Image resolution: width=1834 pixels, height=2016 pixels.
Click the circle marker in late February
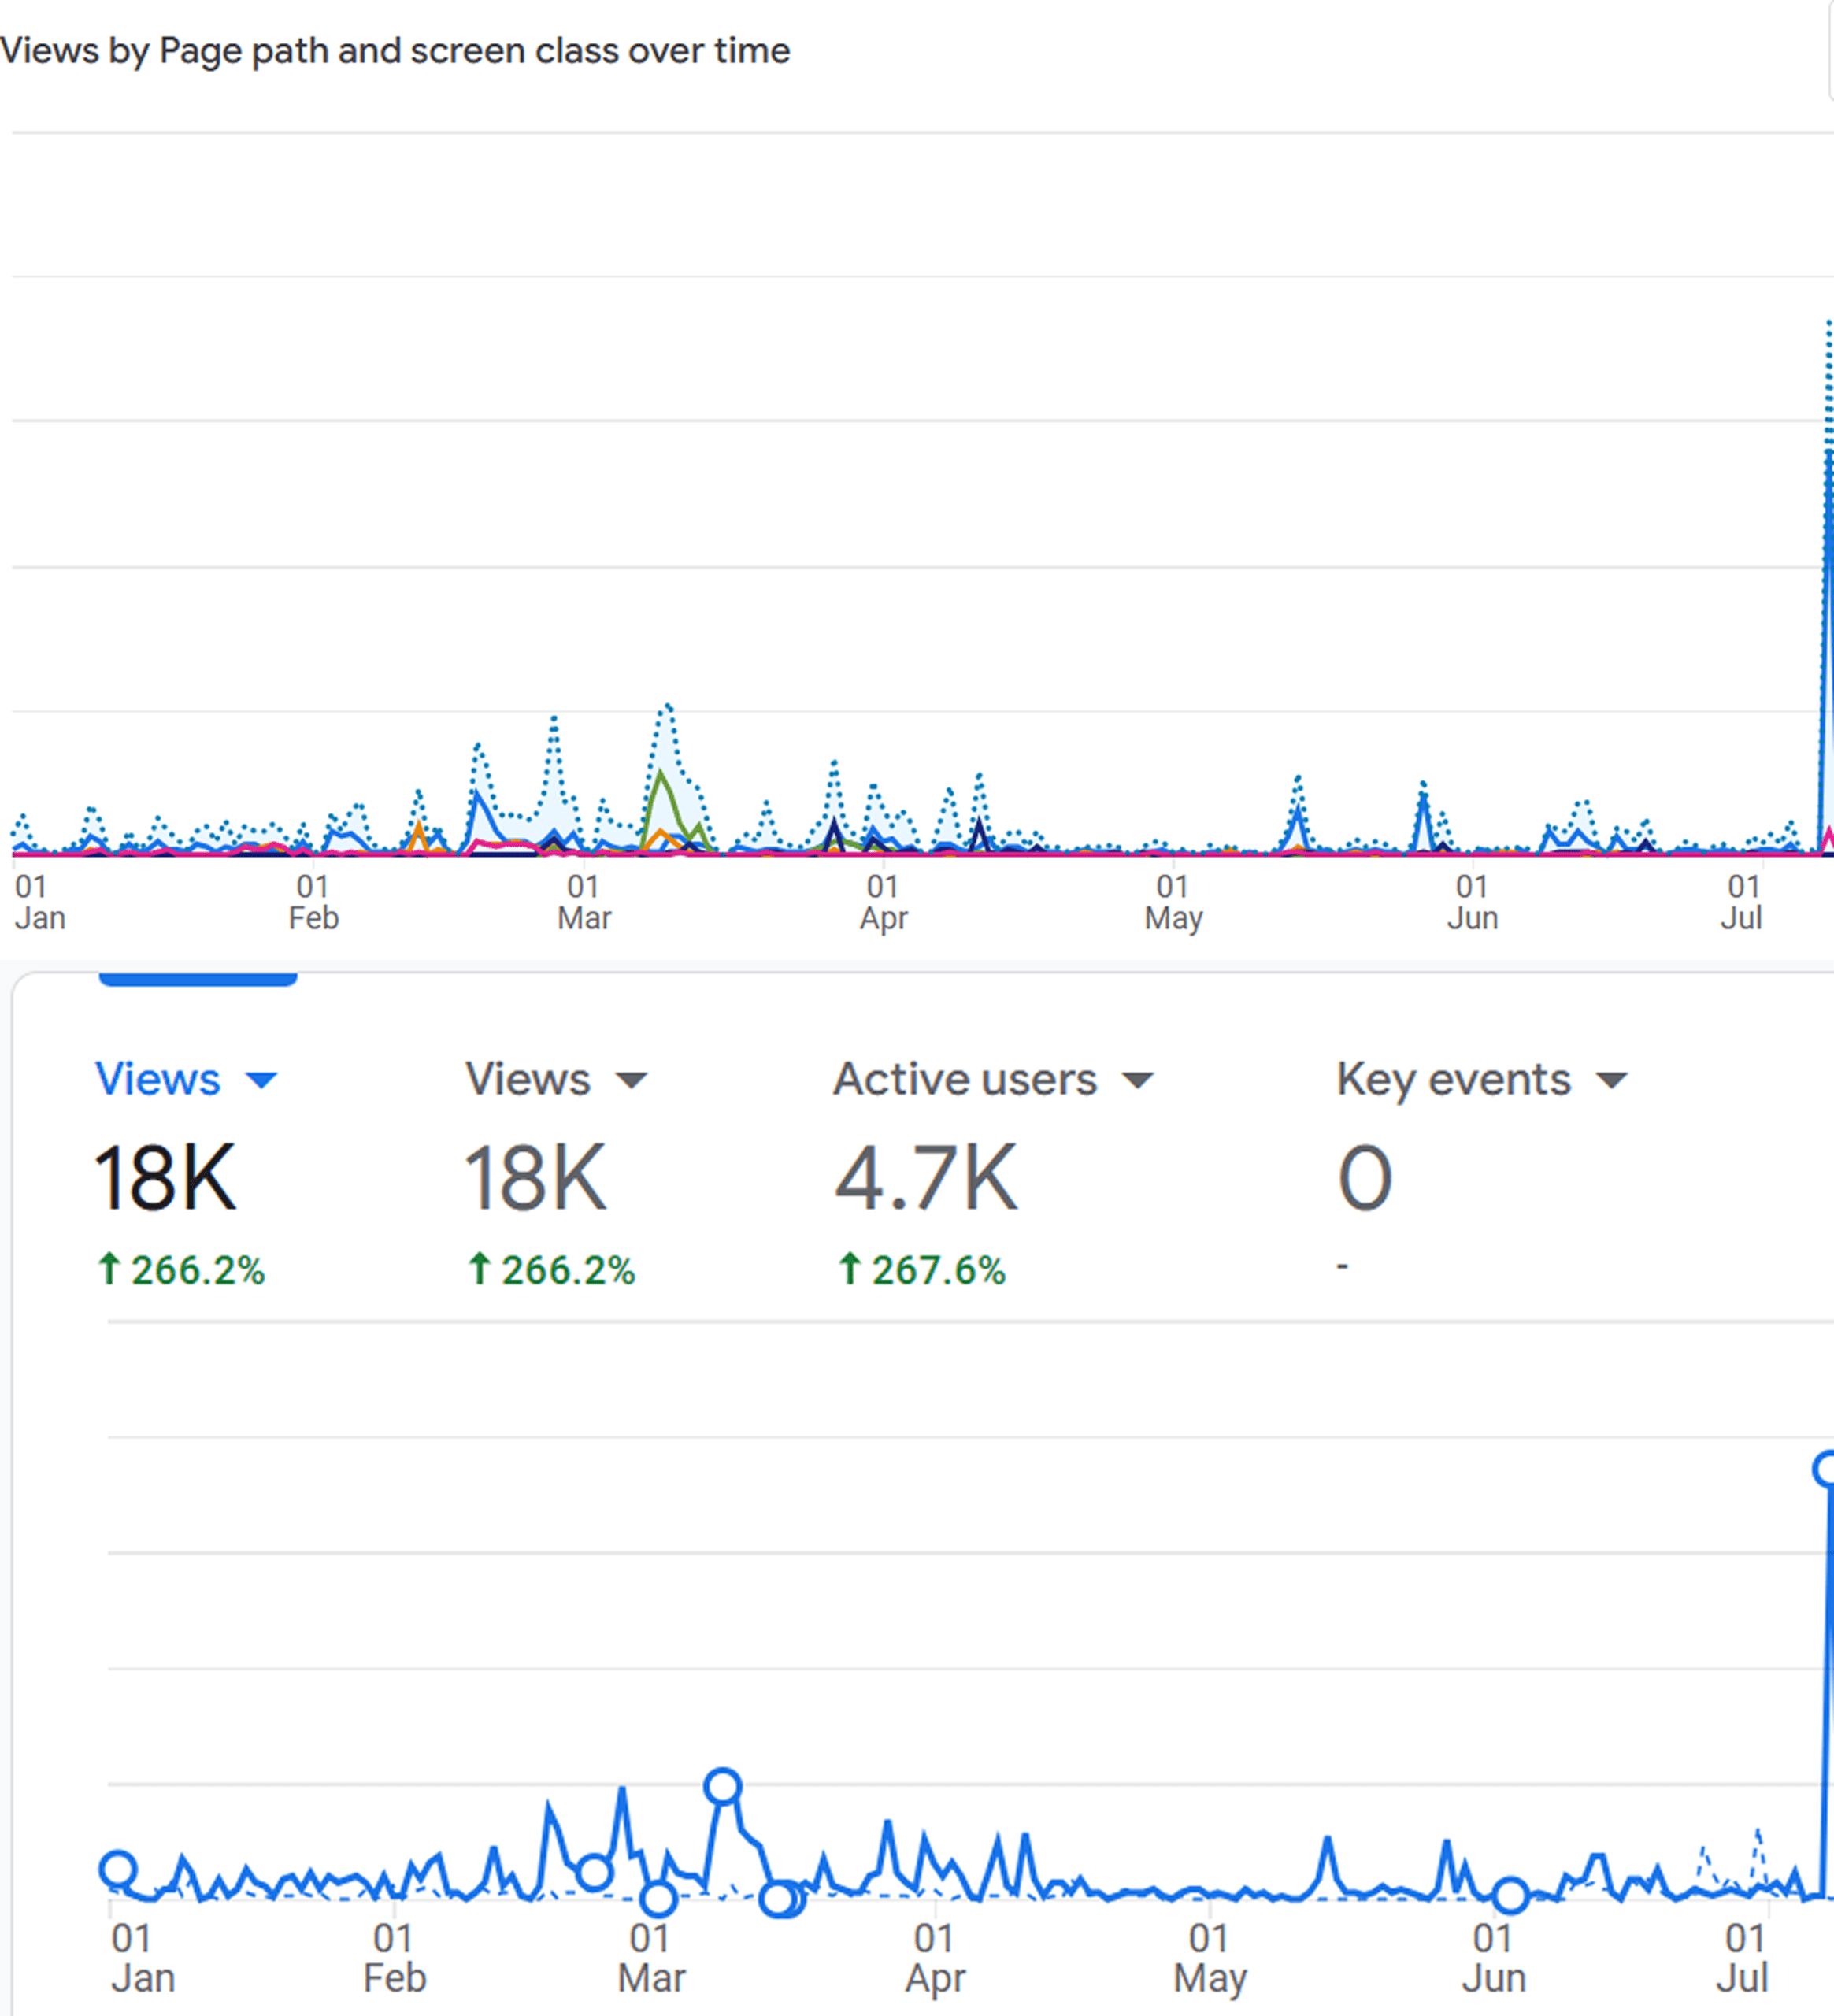click(594, 1872)
